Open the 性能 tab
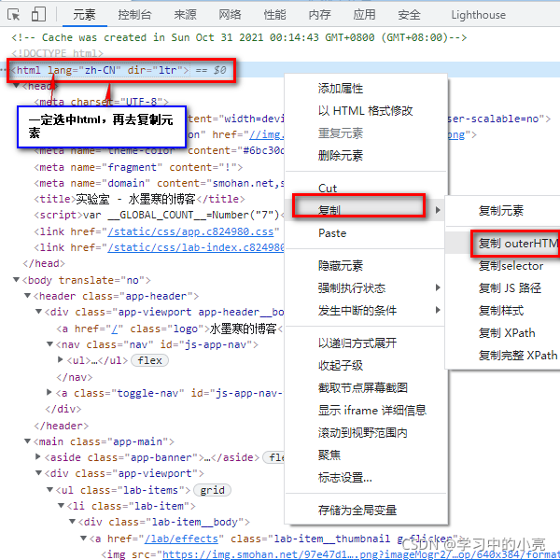This screenshot has width=560, height=560. [x=274, y=15]
